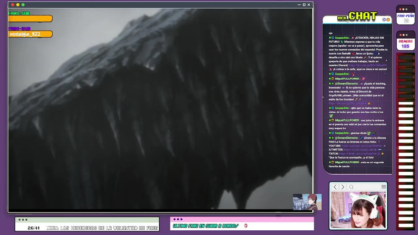
Task: Select @StreamElements on 'Ajusta el tracking'
Action: coord(346,84)
